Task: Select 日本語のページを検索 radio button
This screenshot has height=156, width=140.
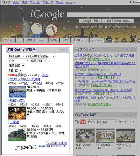Action: 106,27
